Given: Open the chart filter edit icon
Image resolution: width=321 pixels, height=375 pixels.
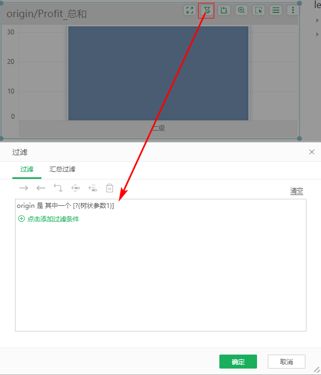Looking at the screenshot, I should click(207, 10).
